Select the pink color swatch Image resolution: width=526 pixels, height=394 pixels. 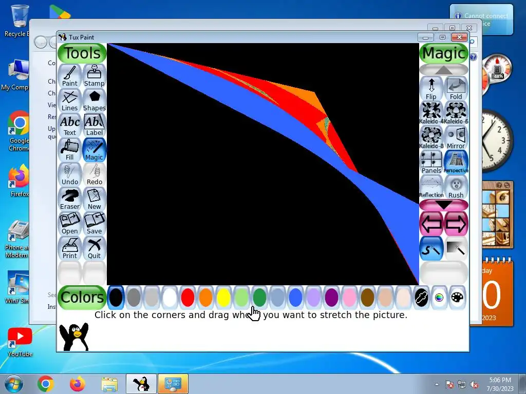point(349,298)
